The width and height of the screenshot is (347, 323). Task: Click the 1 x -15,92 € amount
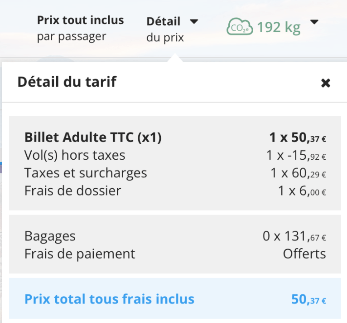click(x=296, y=155)
